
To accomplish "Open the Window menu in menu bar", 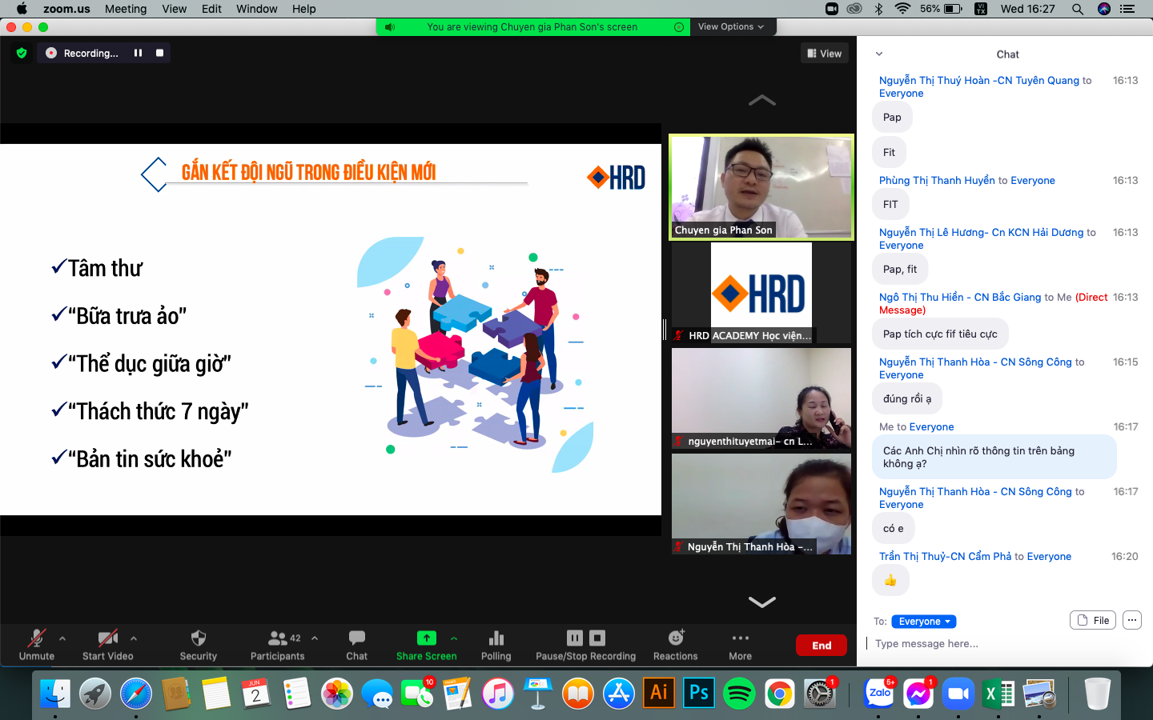I will [x=257, y=9].
